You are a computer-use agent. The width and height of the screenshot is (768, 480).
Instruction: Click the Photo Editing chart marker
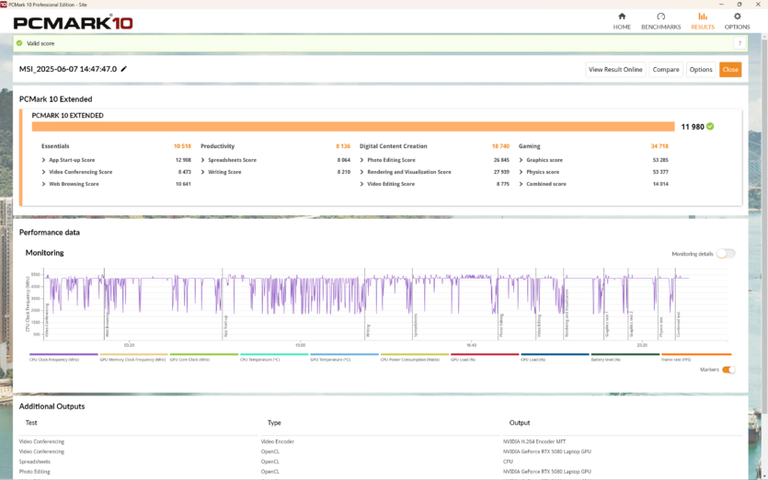click(x=501, y=326)
